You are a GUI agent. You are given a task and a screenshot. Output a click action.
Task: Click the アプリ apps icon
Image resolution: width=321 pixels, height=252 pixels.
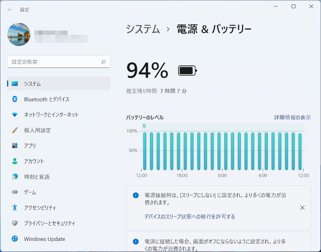15,146
